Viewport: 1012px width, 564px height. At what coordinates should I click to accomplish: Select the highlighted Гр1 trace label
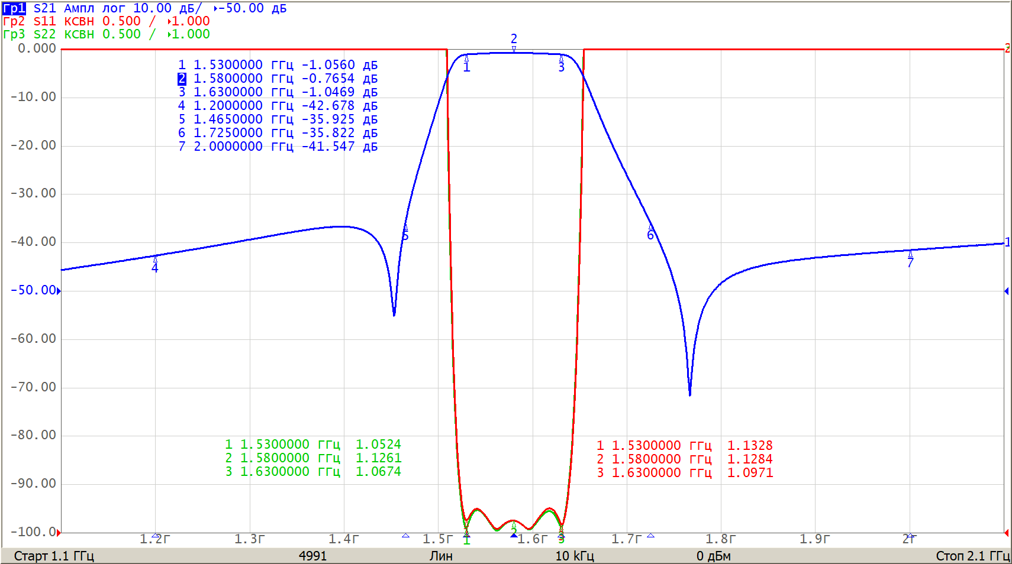pyautogui.click(x=14, y=8)
